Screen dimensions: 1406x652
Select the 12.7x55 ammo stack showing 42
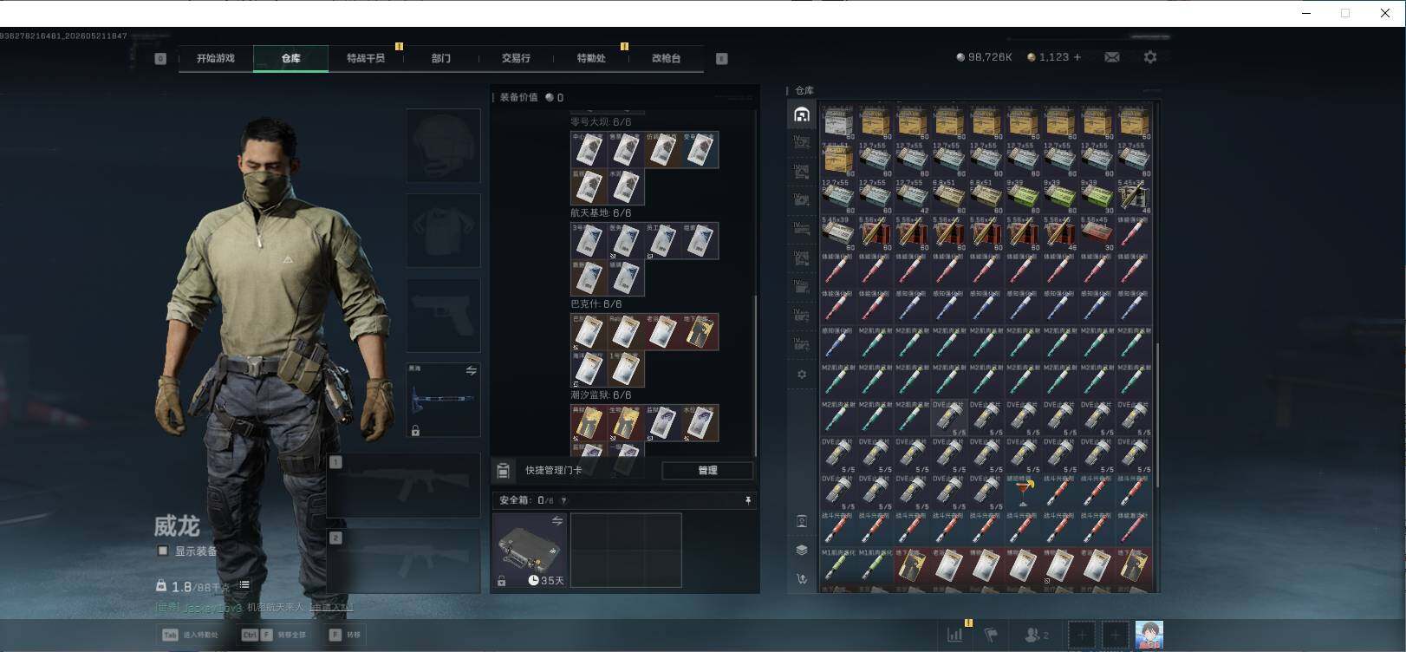click(912, 197)
